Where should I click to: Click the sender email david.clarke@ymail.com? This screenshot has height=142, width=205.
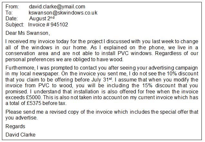coord(57,6)
